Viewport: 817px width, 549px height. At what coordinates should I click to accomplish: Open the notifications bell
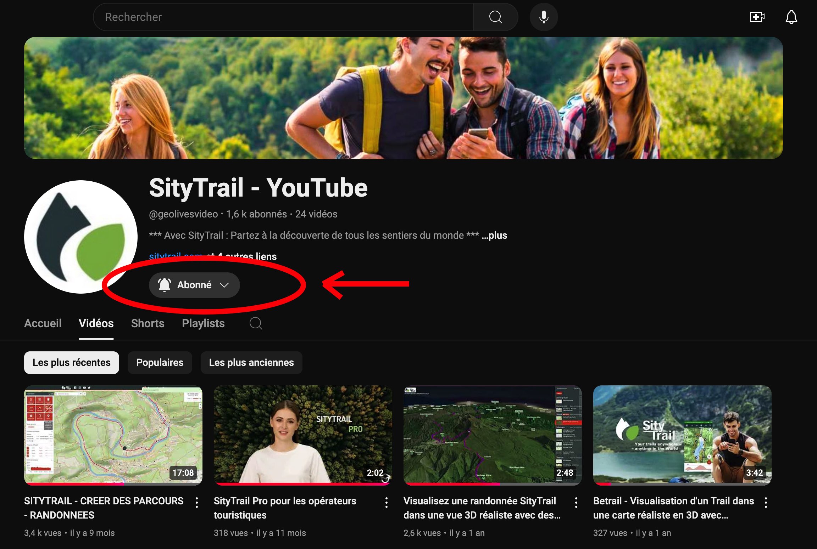(791, 17)
